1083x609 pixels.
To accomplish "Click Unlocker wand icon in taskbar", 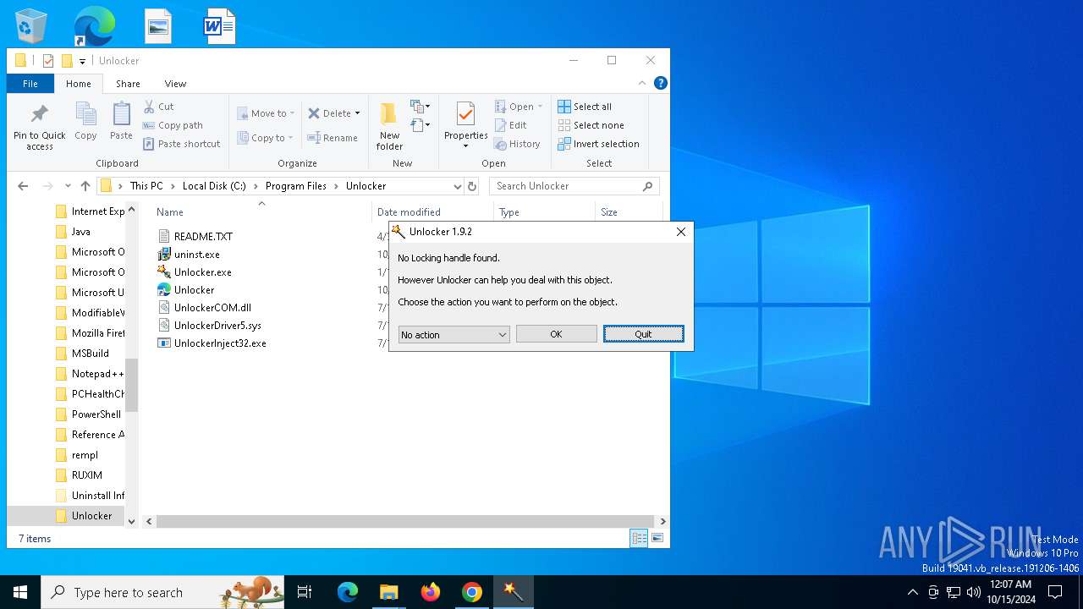I will tap(514, 592).
